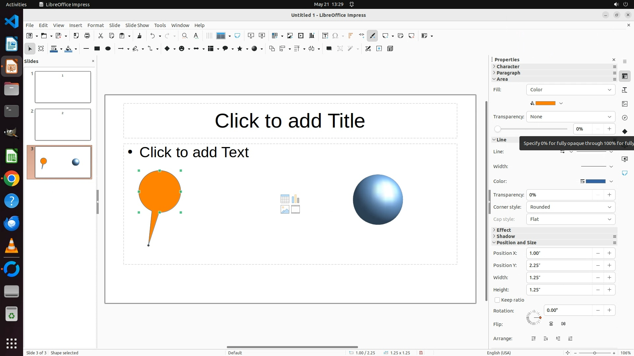
Task: Select slide 2 thumbnail
Action: [63, 125]
